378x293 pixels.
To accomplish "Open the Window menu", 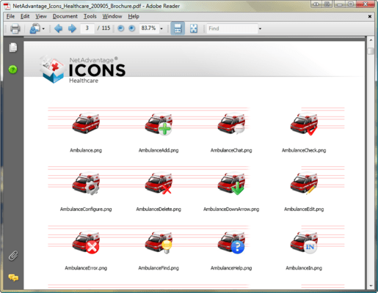I will 112,16.
